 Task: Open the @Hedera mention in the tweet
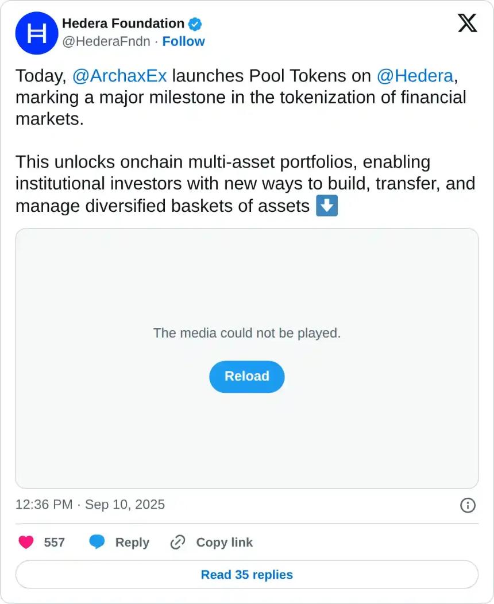click(x=415, y=76)
